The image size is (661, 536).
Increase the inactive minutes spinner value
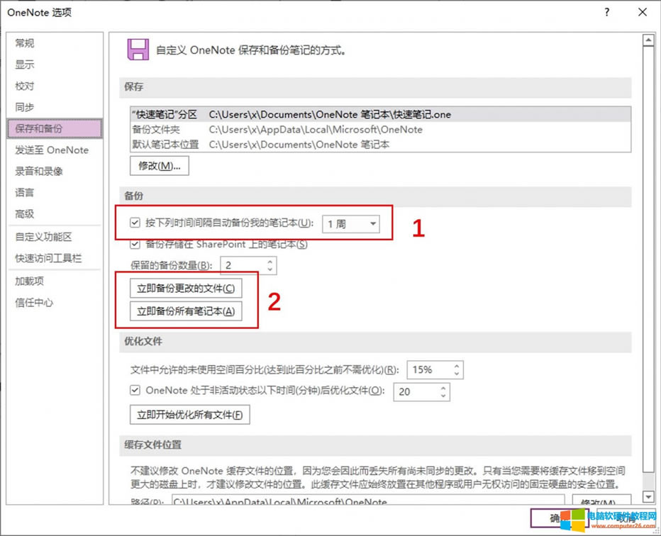pyautogui.click(x=443, y=387)
